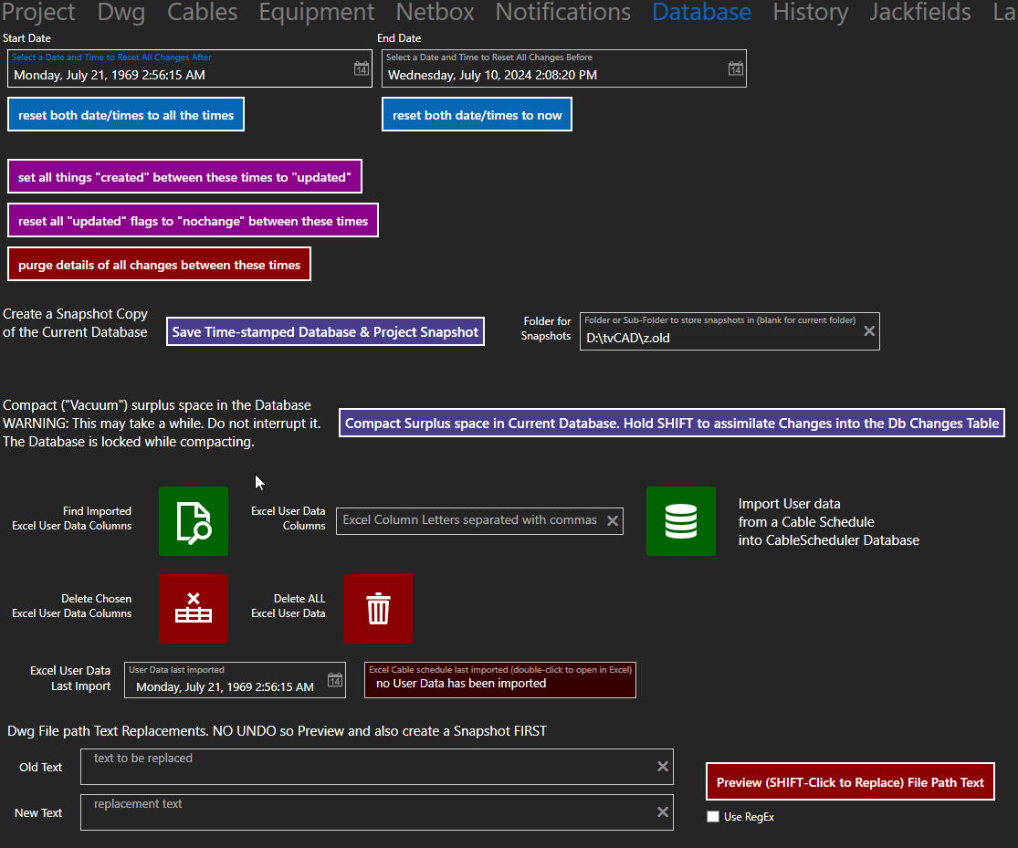Click 'reset both date/times to now' button

click(x=477, y=116)
